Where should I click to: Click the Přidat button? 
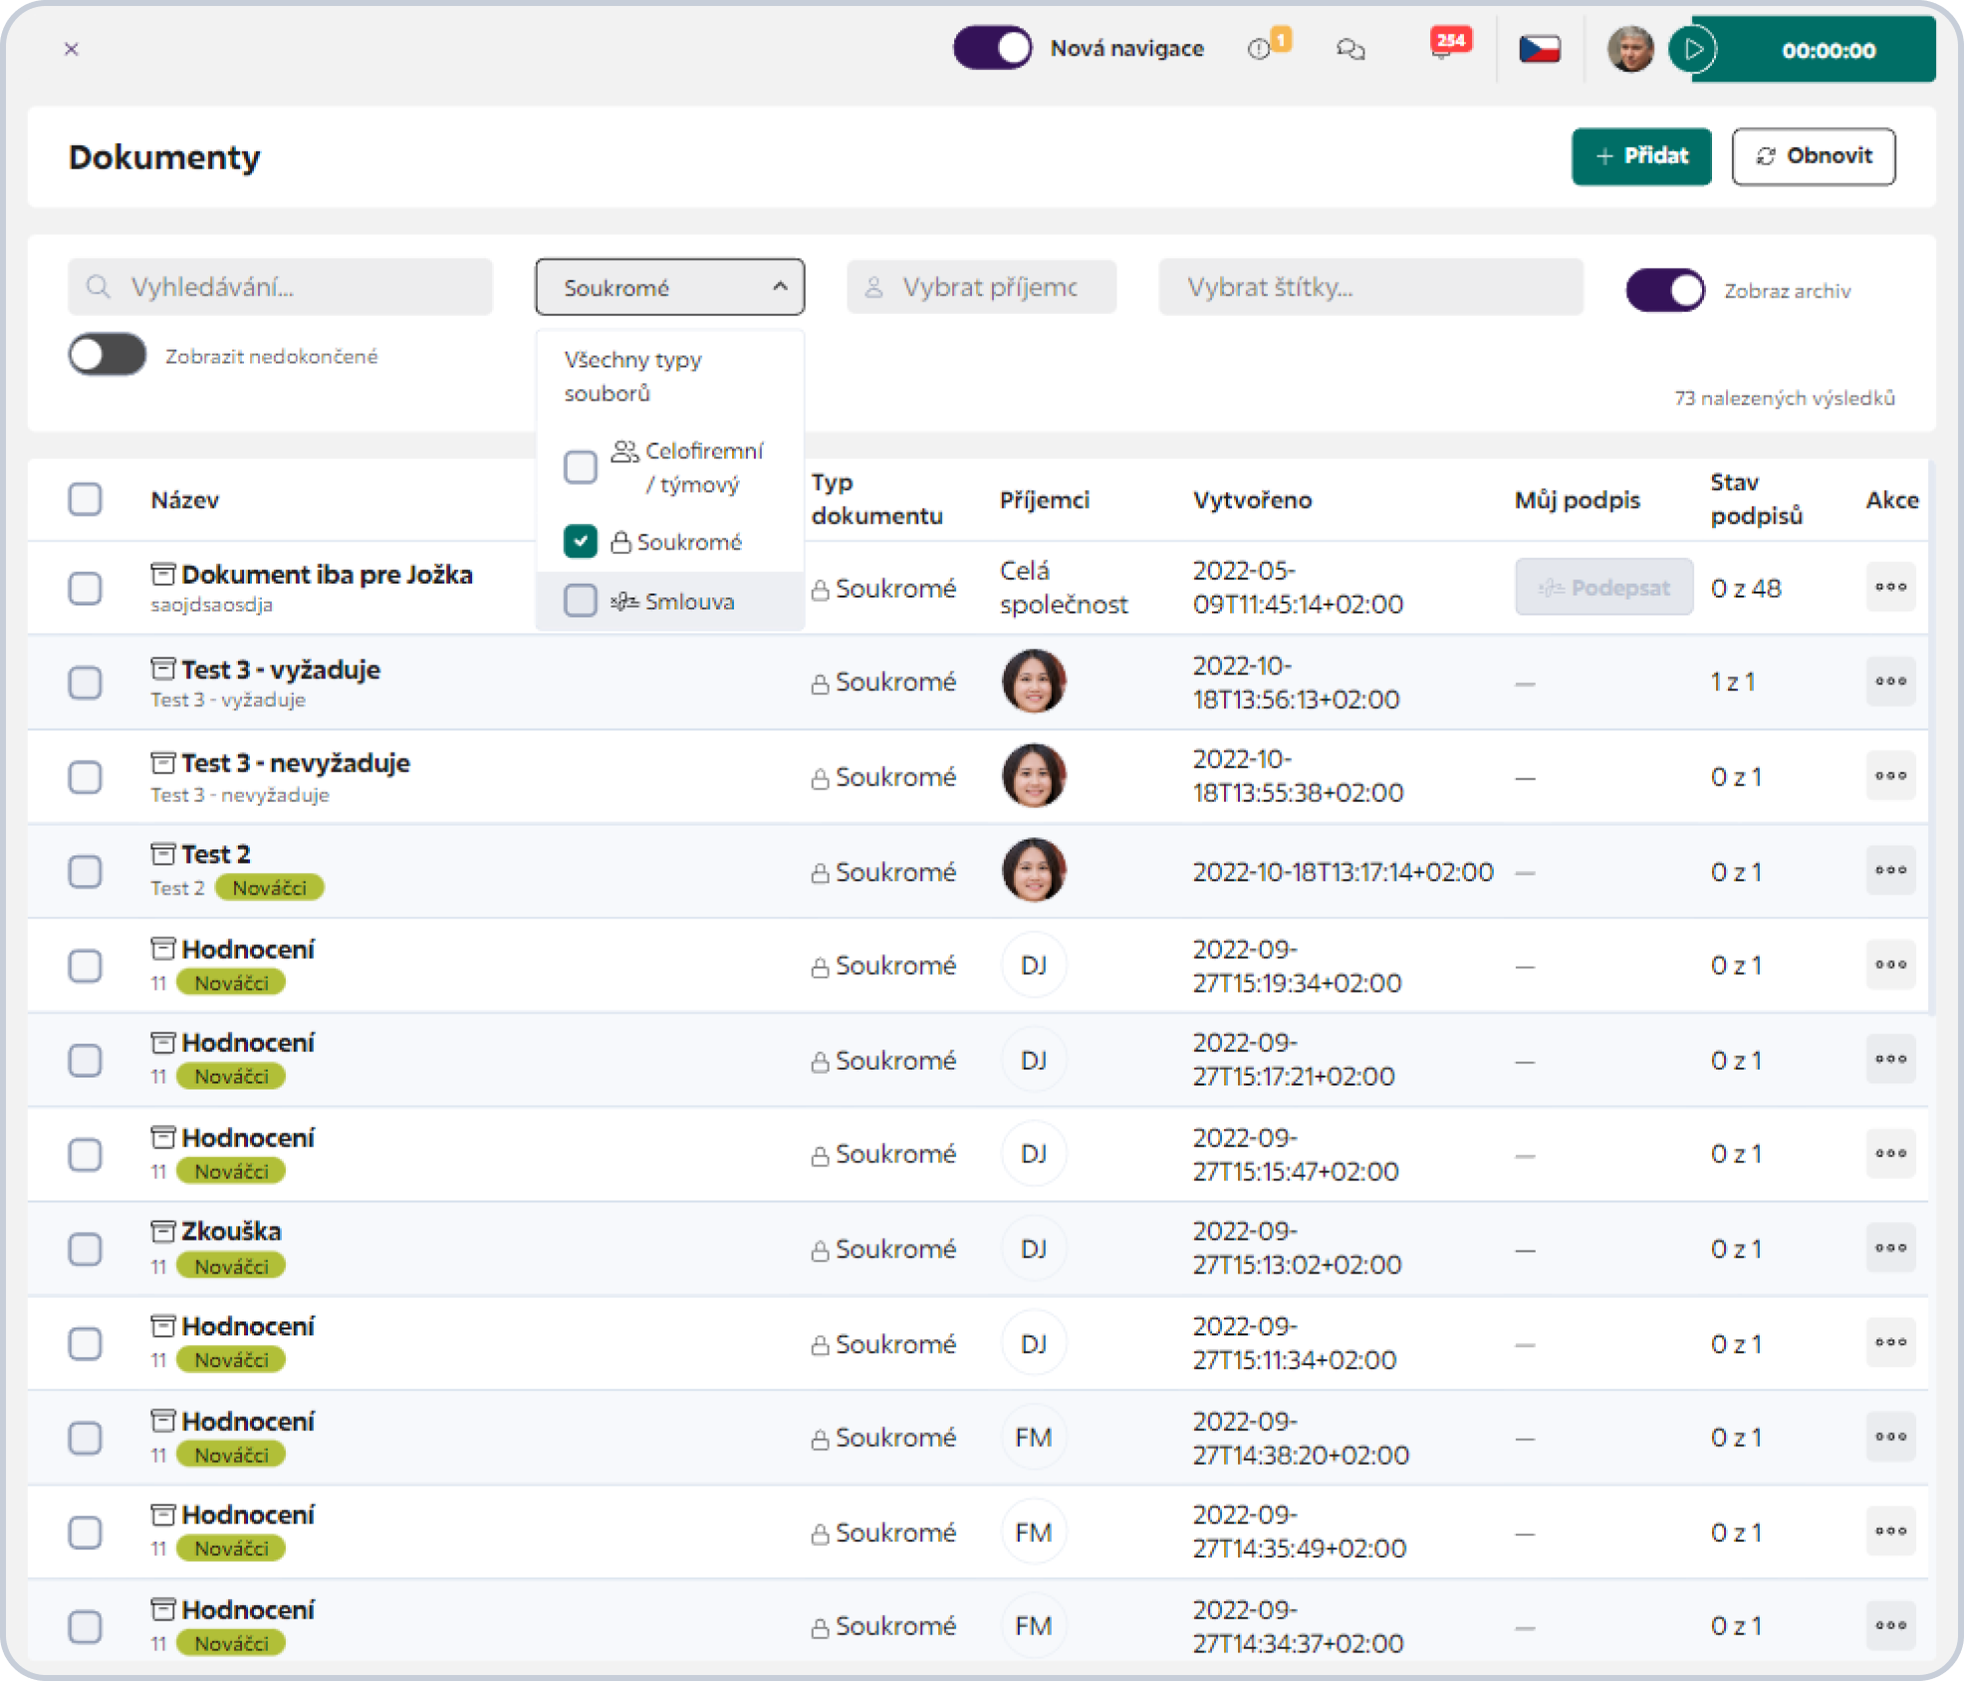(x=1641, y=156)
